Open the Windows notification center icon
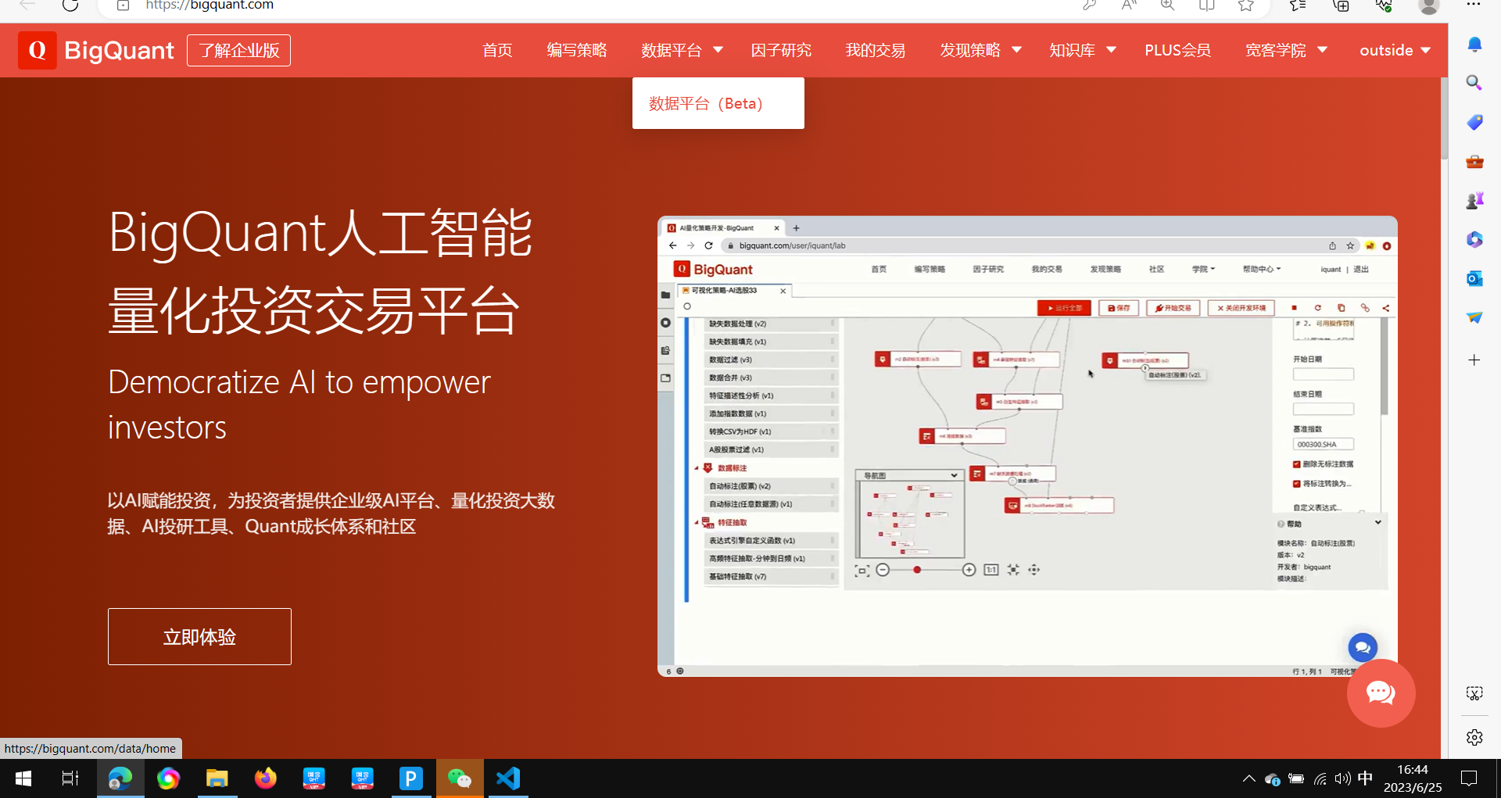The image size is (1501, 798). point(1469,778)
